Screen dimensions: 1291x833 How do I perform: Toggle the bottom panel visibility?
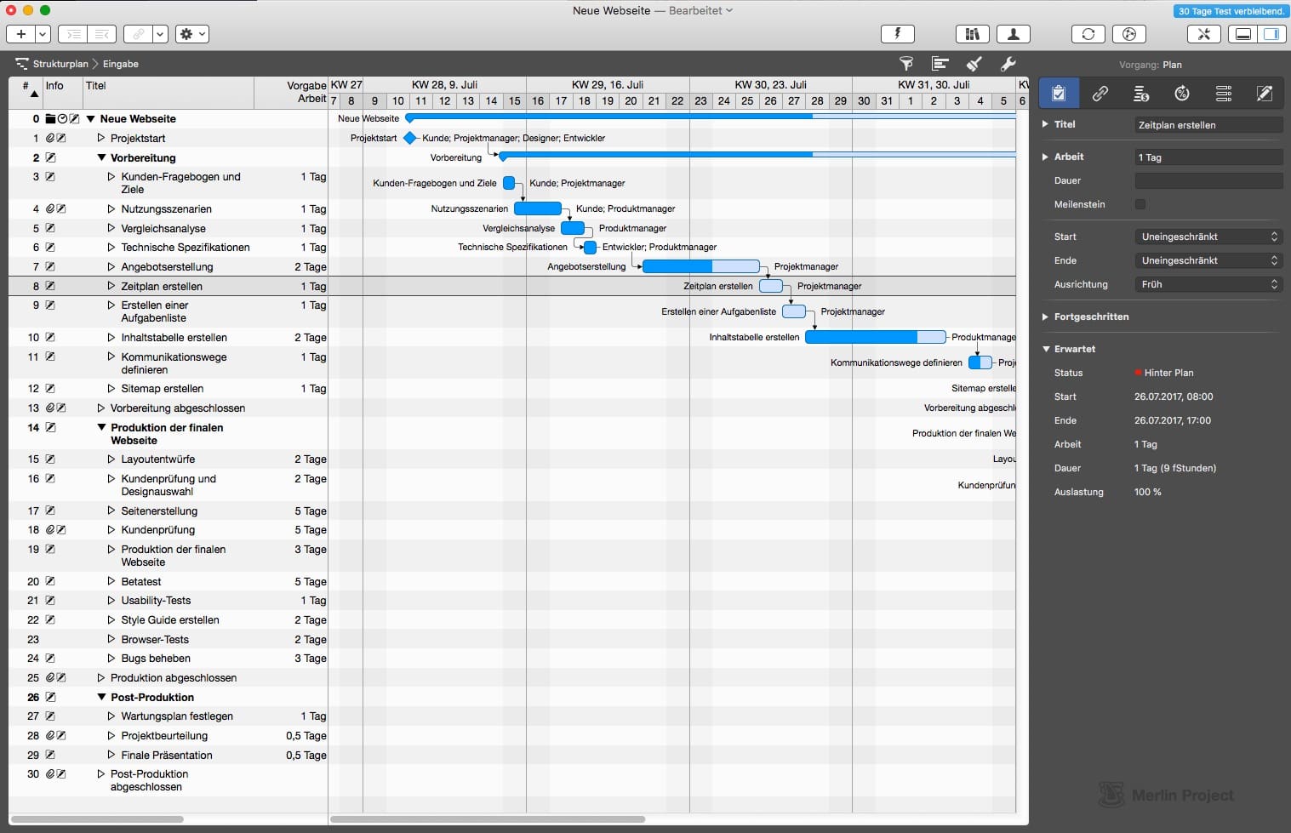coord(1243,34)
